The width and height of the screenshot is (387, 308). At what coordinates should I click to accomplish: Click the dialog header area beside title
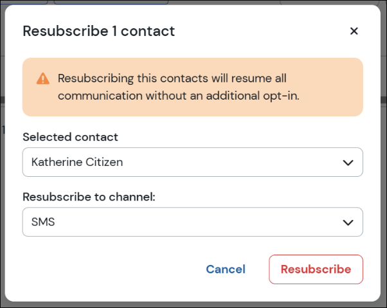click(x=257, y=31)
